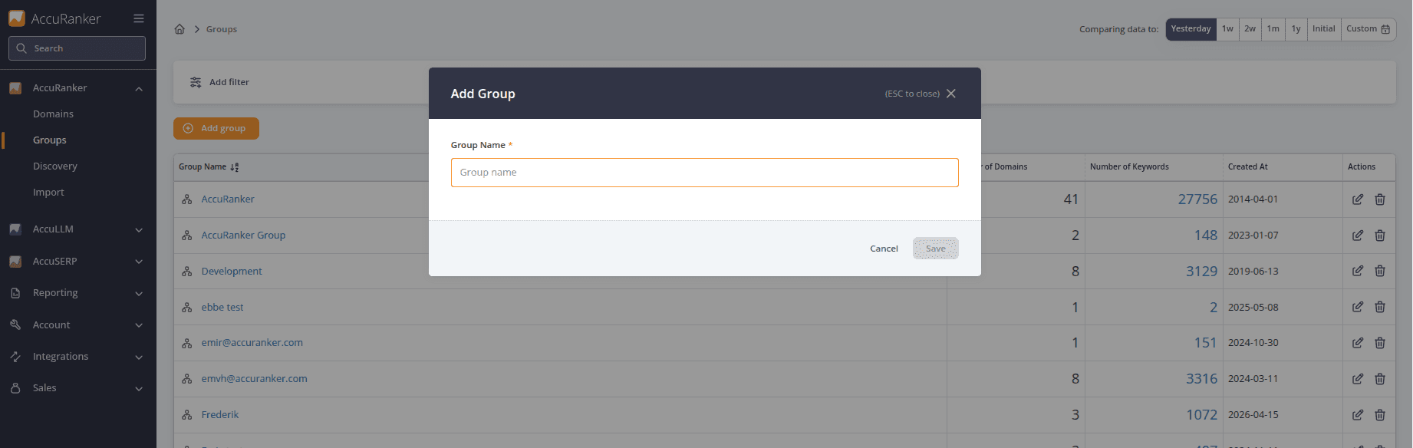Viewport: 1413px width, 448px height.
Task: Delete the 2024-03-11 group row
Action: [x=1380, y=379]
